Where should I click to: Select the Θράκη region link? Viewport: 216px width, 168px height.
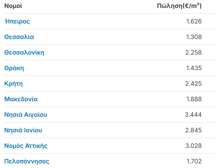[14, 68]
